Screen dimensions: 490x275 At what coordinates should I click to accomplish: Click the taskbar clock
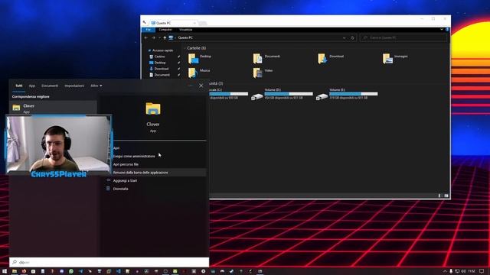point(472,271)
